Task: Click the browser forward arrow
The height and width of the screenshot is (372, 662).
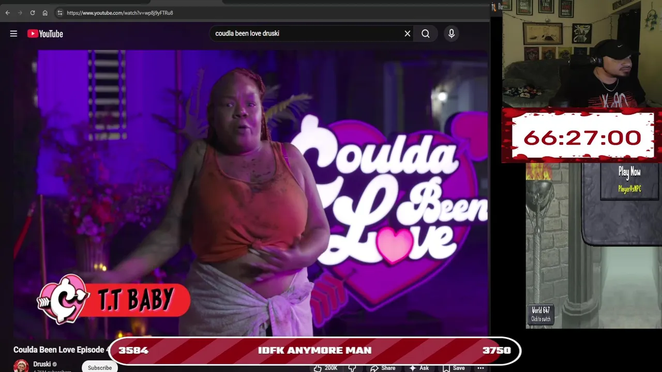Action: [x=20, y=13]
